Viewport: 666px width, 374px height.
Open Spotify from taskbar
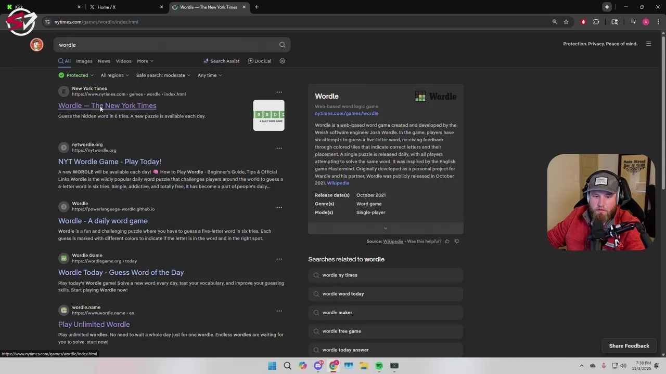[379, 366]
